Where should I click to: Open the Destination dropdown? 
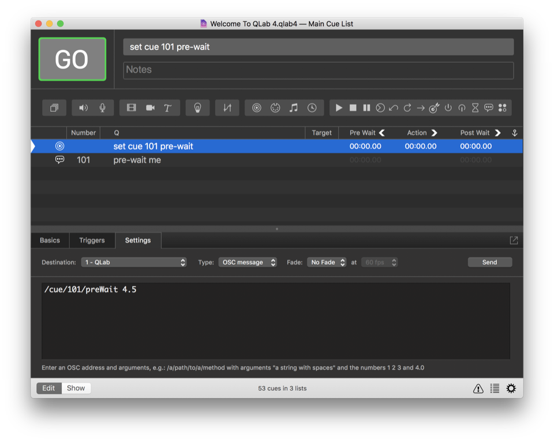(x=133, y=262)
